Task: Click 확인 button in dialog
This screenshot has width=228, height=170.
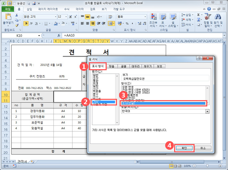Action: (184, 148)
